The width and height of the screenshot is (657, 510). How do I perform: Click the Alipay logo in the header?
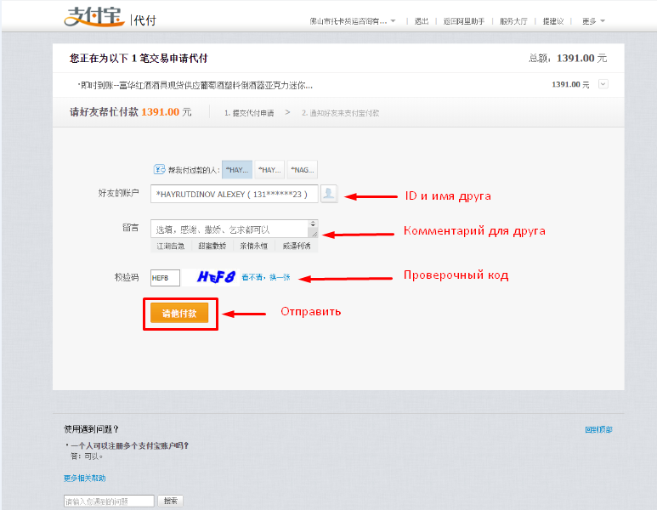pyautogui.click(x=94, y=17)
